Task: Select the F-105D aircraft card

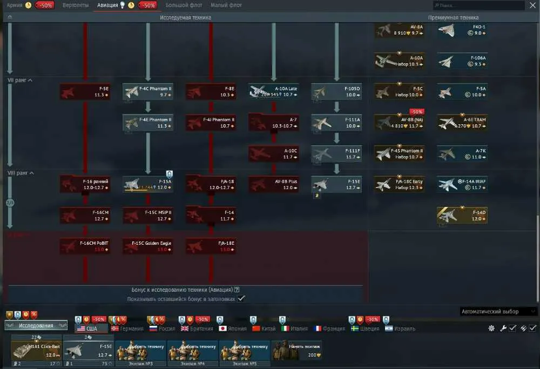Action: (336, 92)
